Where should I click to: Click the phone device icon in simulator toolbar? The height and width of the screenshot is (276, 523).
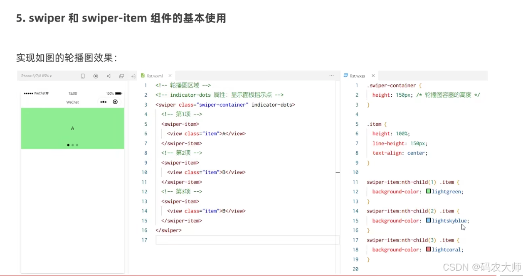pyautogui.click(x=83, y=76)
